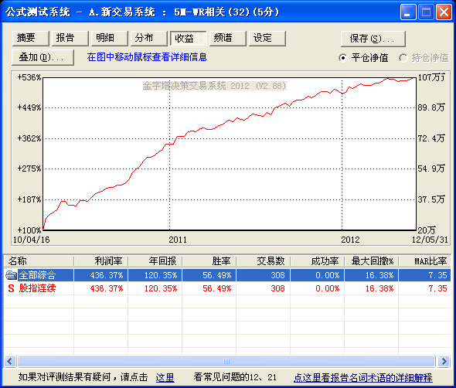Minimize the 公式测试系统 window
The image size is (456, 388).
tap(408, 12)
